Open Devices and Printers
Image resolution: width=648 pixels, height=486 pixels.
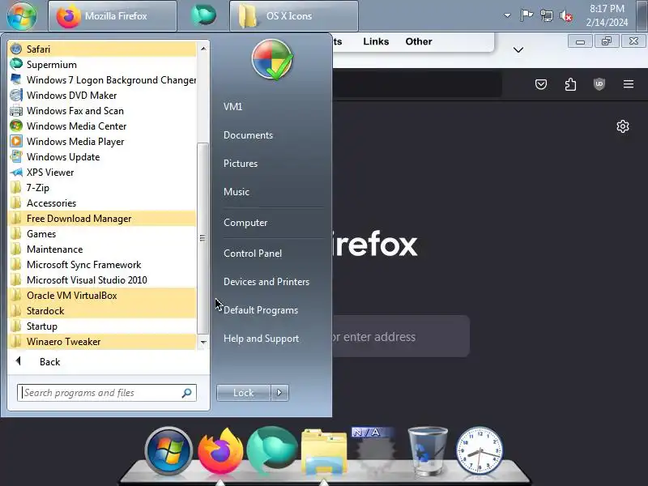click(266, 281)
